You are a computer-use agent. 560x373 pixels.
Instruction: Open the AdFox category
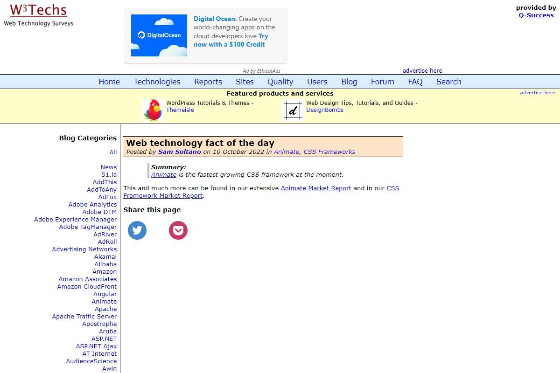(x=108, y=197)
